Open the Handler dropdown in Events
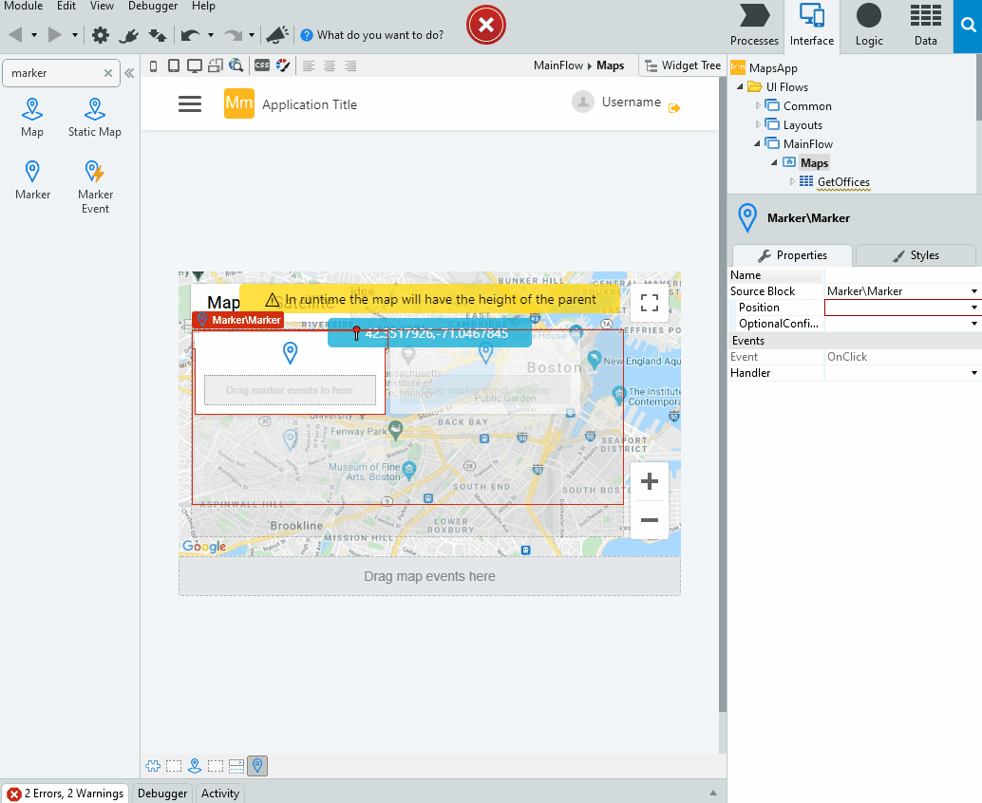Screen dimensions: 982x803 [974, 372]
